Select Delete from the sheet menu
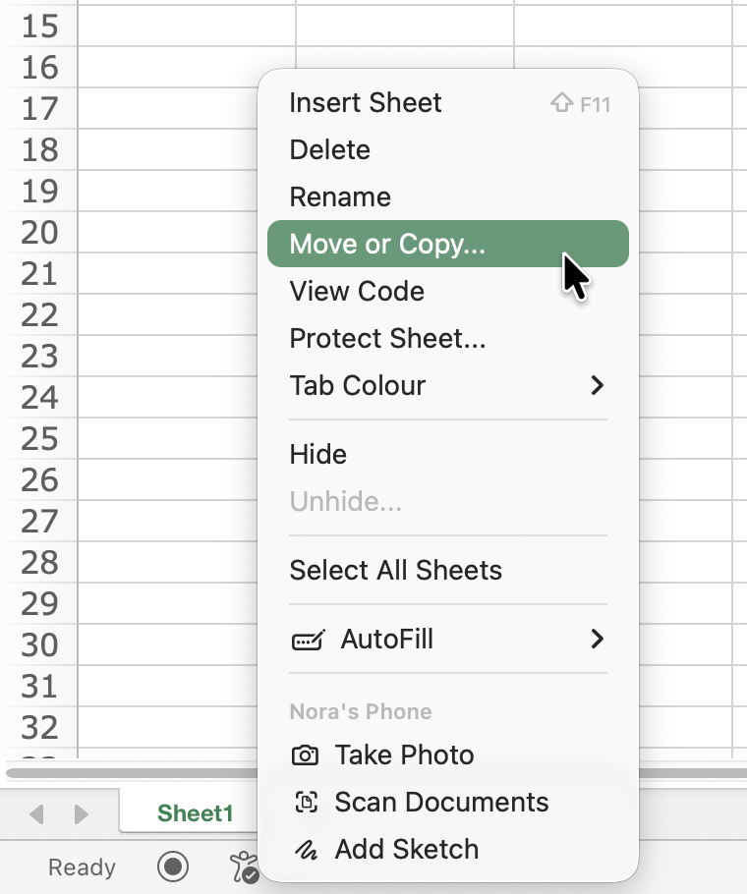Image resolution: width=747 pixels, height=894 pixels. pyautogui.click(x=330, y=150)
